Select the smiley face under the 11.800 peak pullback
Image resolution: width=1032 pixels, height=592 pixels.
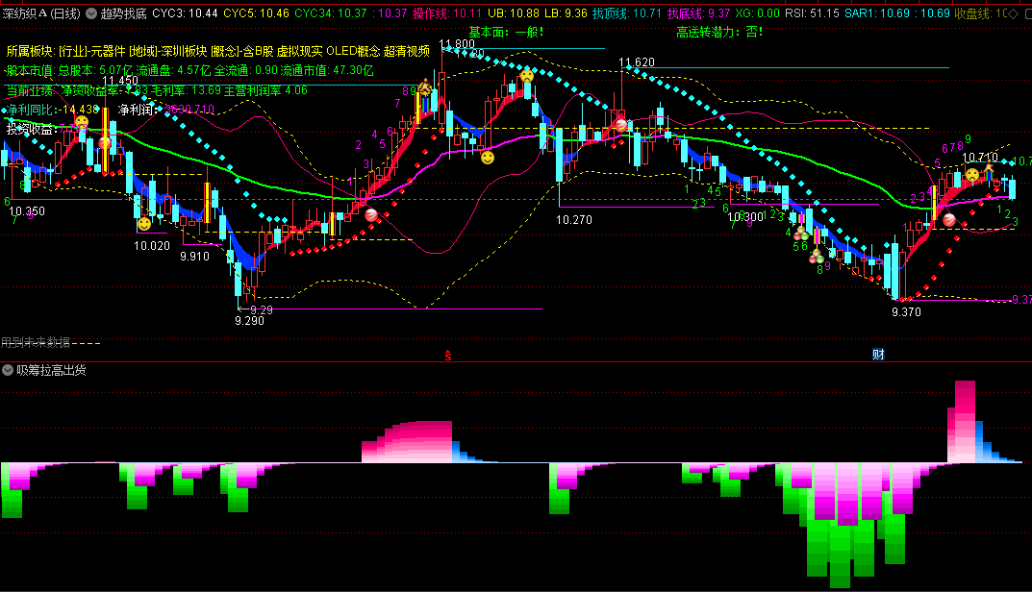pyautogui.click(x=487, y=158)
